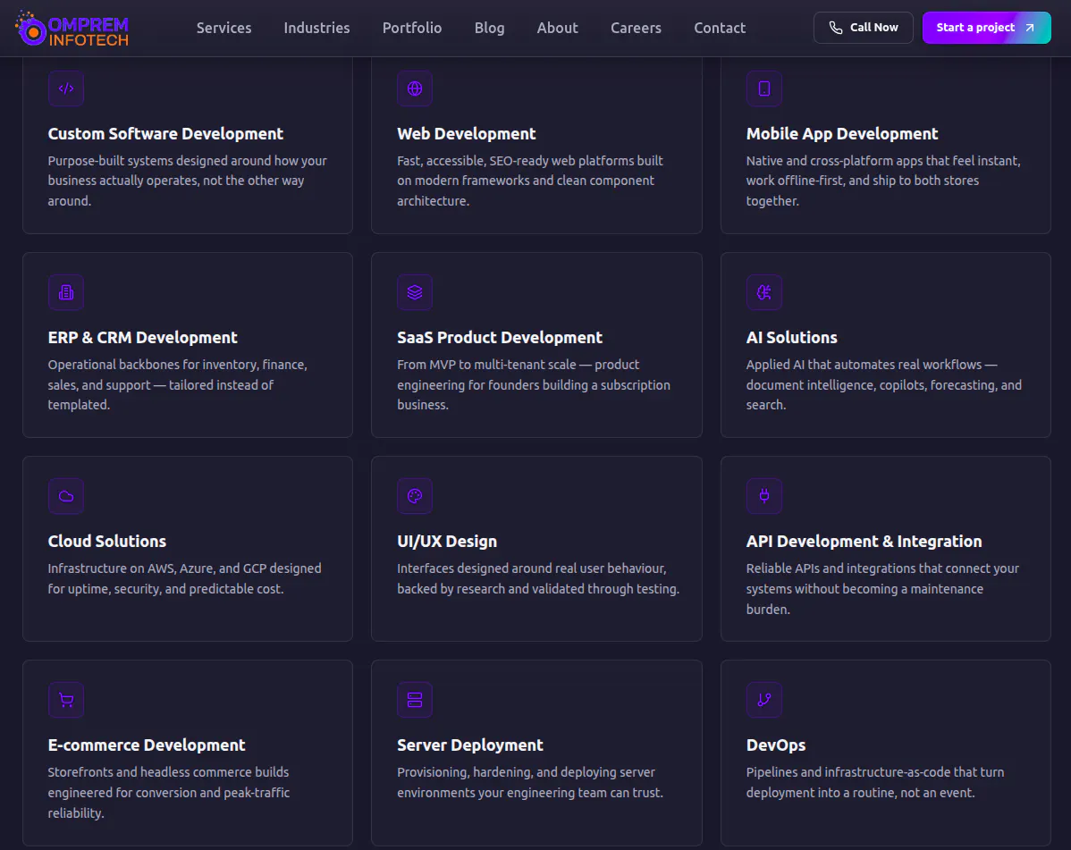Click the server icon above Server Deployment
This screenshot has width=1071, height=850.
[415, 700]
